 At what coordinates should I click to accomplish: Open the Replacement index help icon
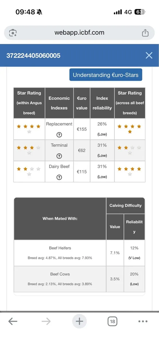click(x=59, y=135)
